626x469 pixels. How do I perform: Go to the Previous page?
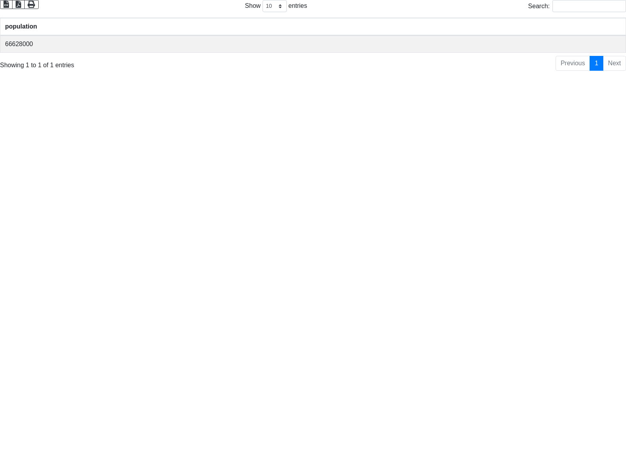click(x=572, y=63)
